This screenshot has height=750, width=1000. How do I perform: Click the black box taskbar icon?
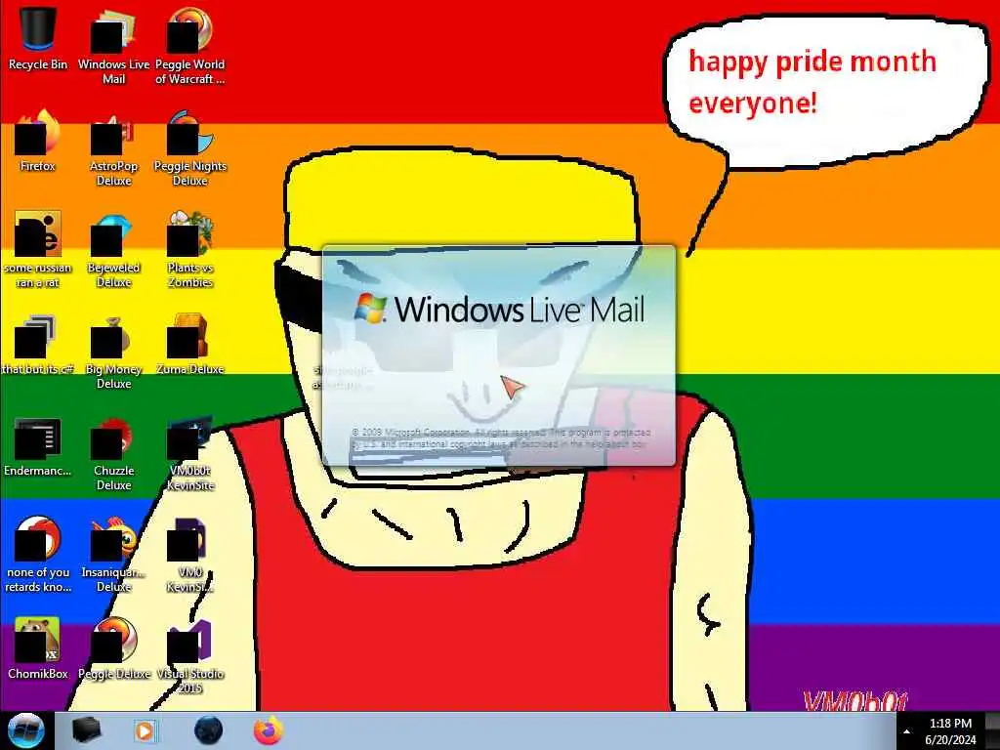[x=87, y=730]
